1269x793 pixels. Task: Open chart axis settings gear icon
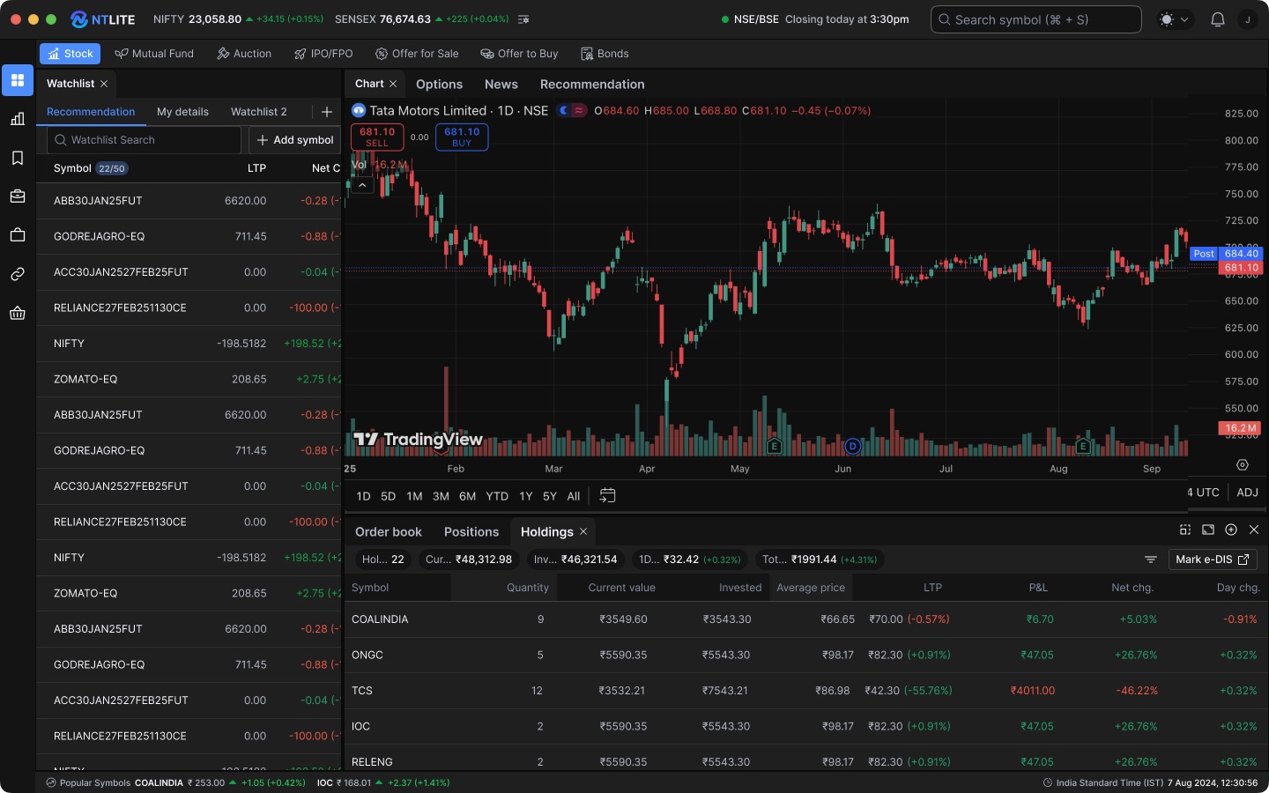coord(1243,464)
